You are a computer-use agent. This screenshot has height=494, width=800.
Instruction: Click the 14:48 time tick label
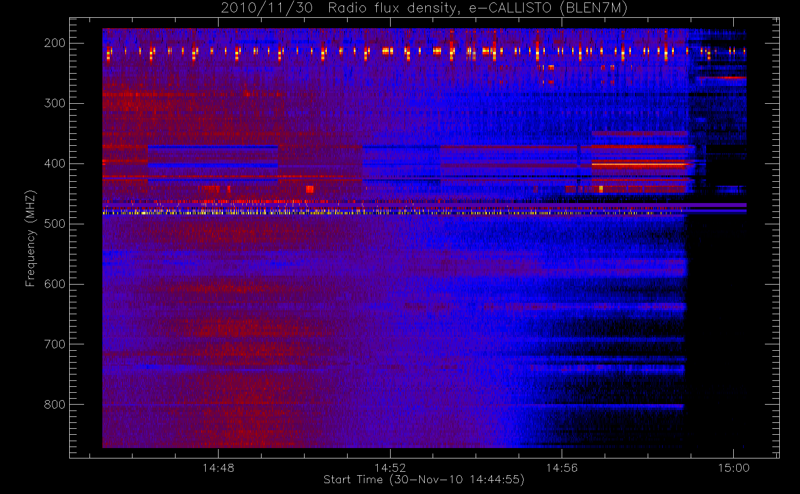(x=218, y=468)
